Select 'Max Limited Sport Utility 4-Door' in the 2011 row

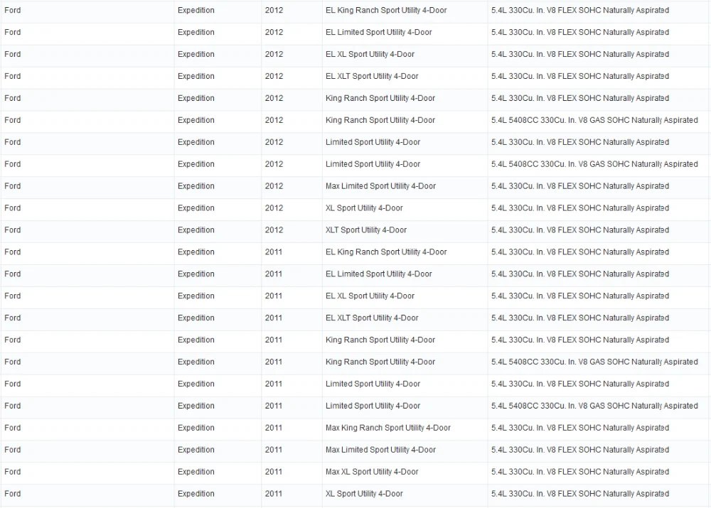pyautogui.click(x=380, y=450)
